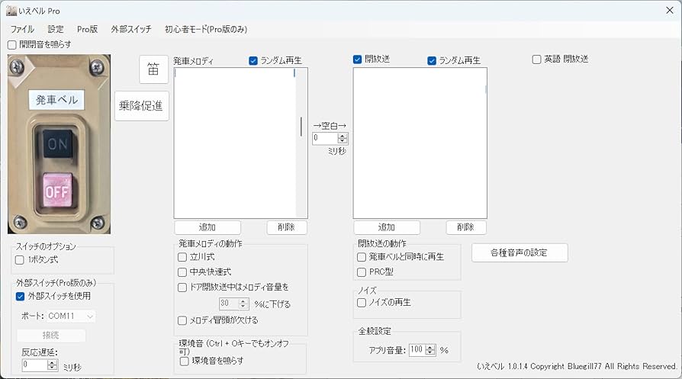Click the 発車メロディ list scrollbar thumb
Screen dimensions: 682x379
[x=301, y=127]
